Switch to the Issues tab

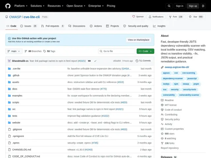28,26
